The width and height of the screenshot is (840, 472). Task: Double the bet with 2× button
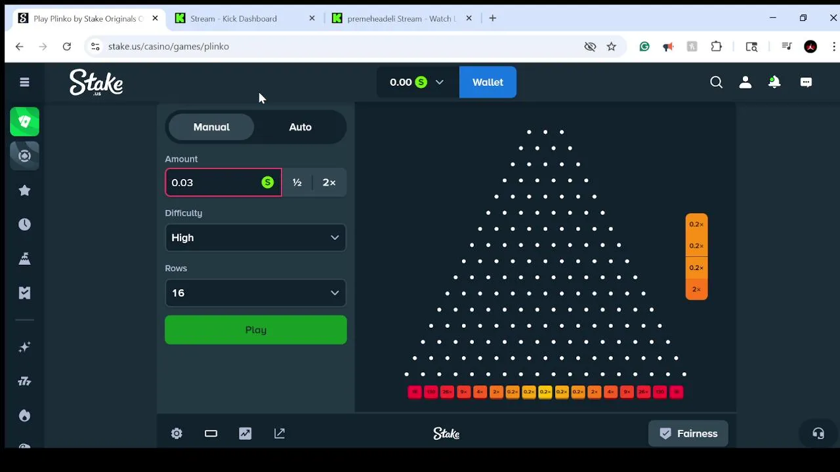[329, 182]
